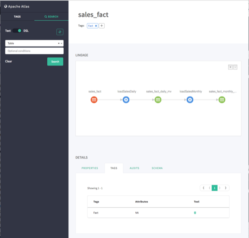The width and height of the screenshot is (249, 238).
Task: Zoom in the lineage graph with plus
Action: tap(230, 67)
